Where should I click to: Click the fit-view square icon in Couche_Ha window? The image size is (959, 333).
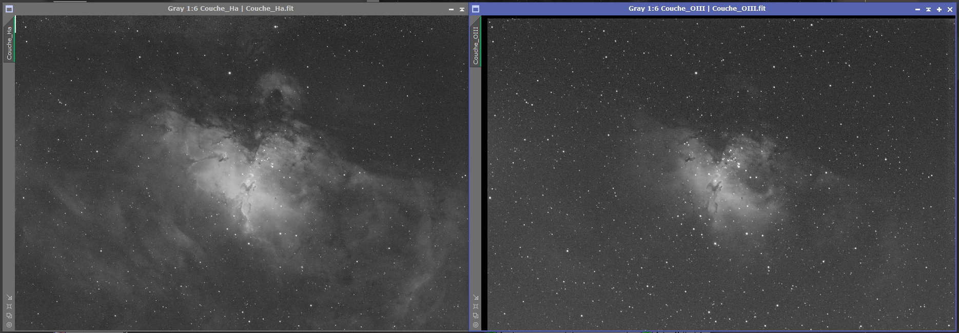pos(9,306)
